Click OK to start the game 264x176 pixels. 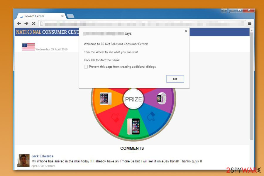pyautogui.click(x=175, y=79)
